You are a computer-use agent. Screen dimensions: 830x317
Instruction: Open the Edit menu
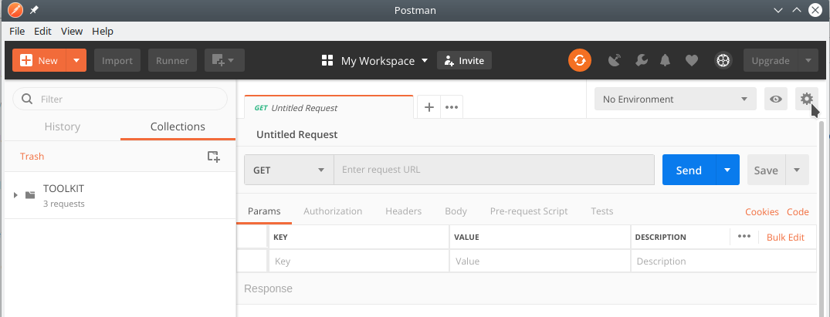(x=43, y=31)
